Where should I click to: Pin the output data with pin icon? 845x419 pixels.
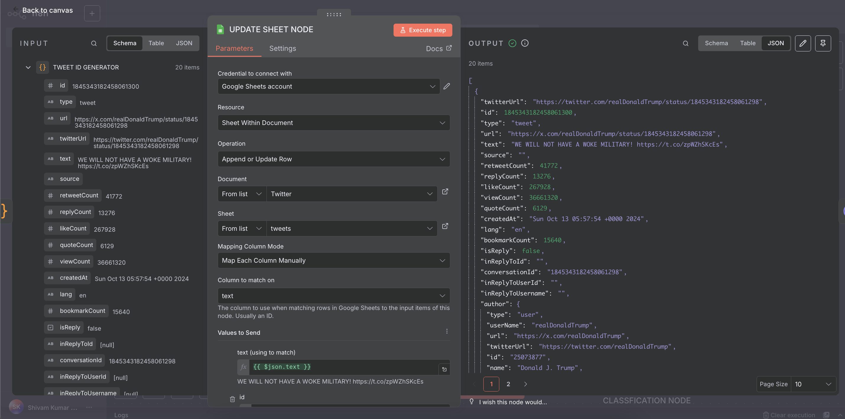click(x=823, y=43)
